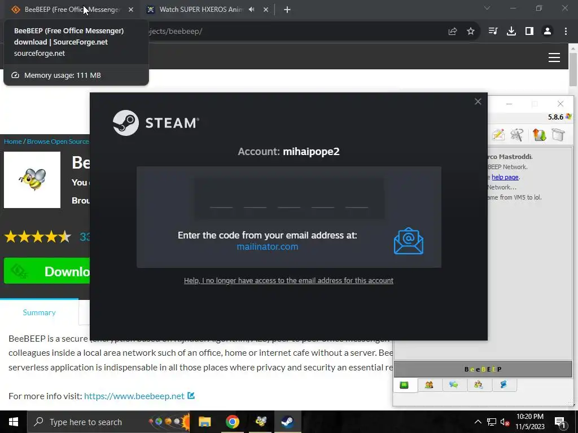Open Chrome media controls
This screenshot has height=433, width=578.
pos(493,32)
